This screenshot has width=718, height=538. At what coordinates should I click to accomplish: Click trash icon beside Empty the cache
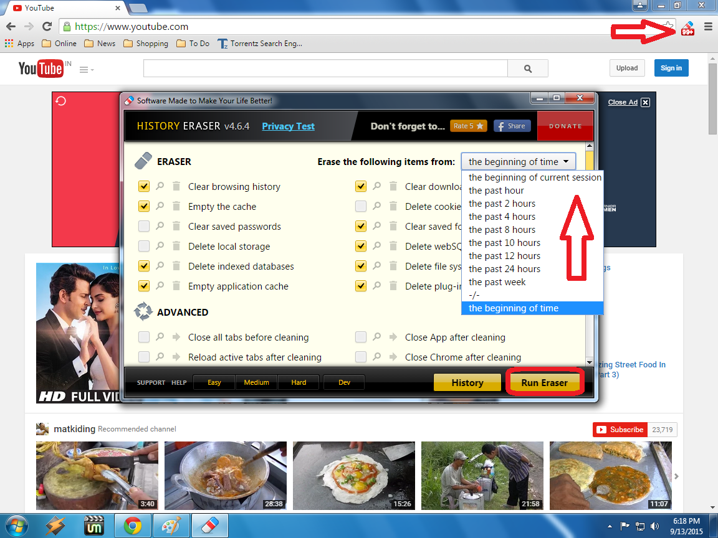(x=176, y=206)
